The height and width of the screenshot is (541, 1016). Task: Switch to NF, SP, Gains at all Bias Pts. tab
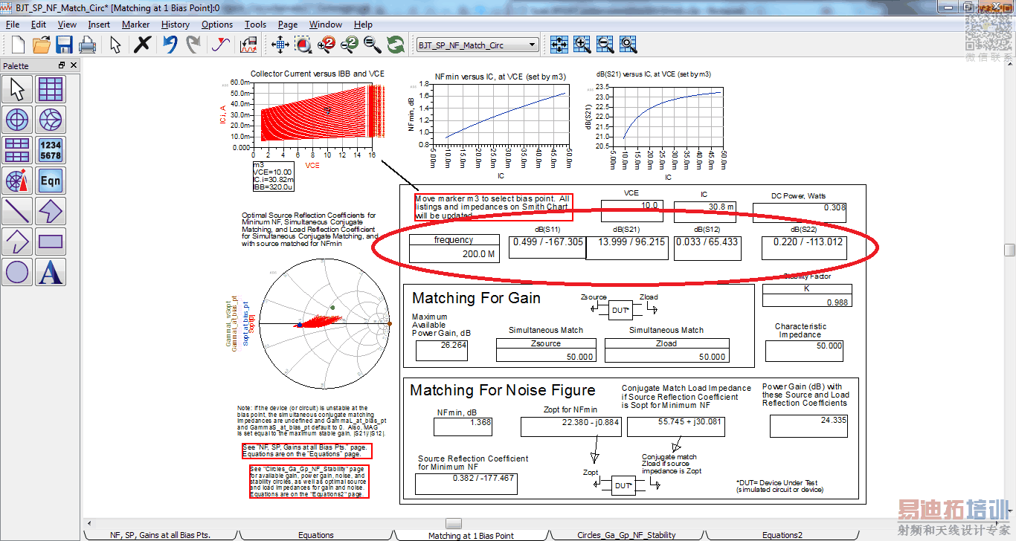(x=160, y=535)
